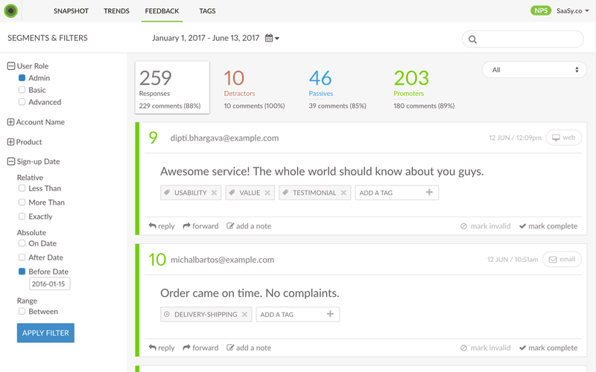
Task: Enable the Less Than filter checkbox
Action: tap(22, 188)
